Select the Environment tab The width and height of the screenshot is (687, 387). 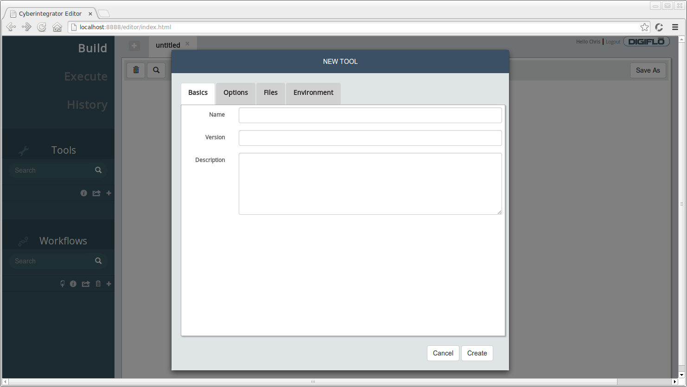coord(313,93)
